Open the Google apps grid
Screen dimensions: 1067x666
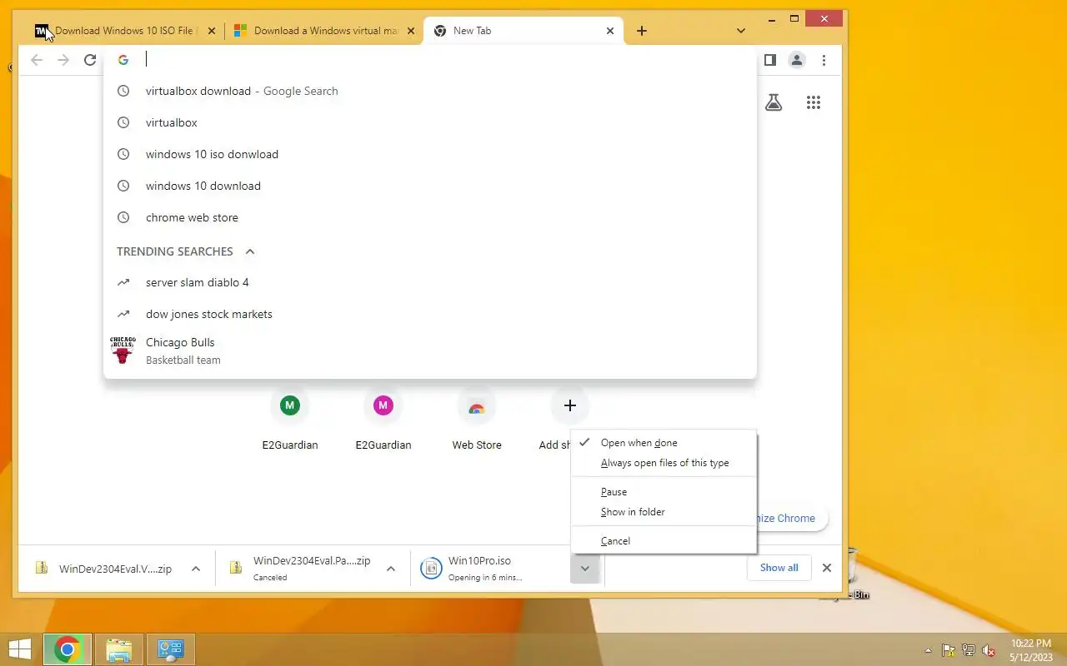814,102
